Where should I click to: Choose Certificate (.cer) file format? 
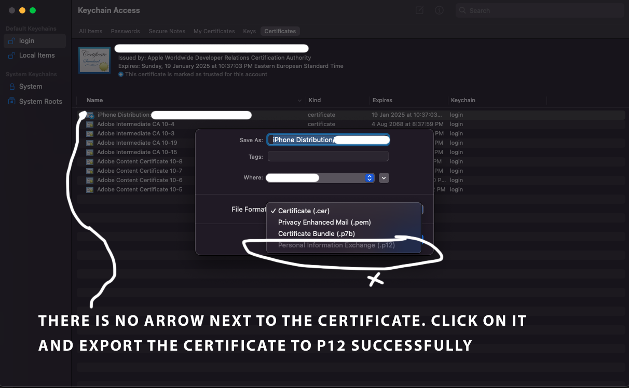pyautogui.click(x=304, y=211)
